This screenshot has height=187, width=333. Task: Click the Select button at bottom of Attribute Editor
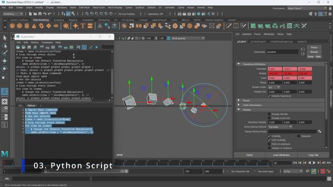250,155
